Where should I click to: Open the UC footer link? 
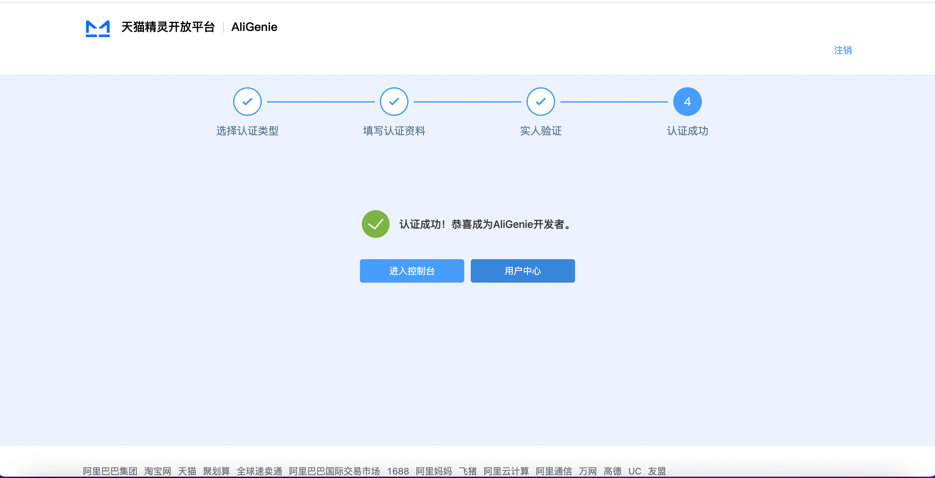634,471
